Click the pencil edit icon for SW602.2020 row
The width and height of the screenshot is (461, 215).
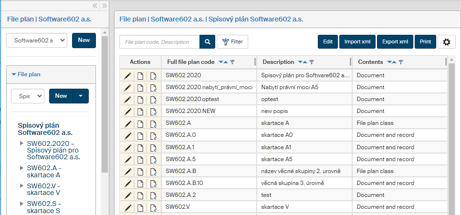tap(127, 75)
